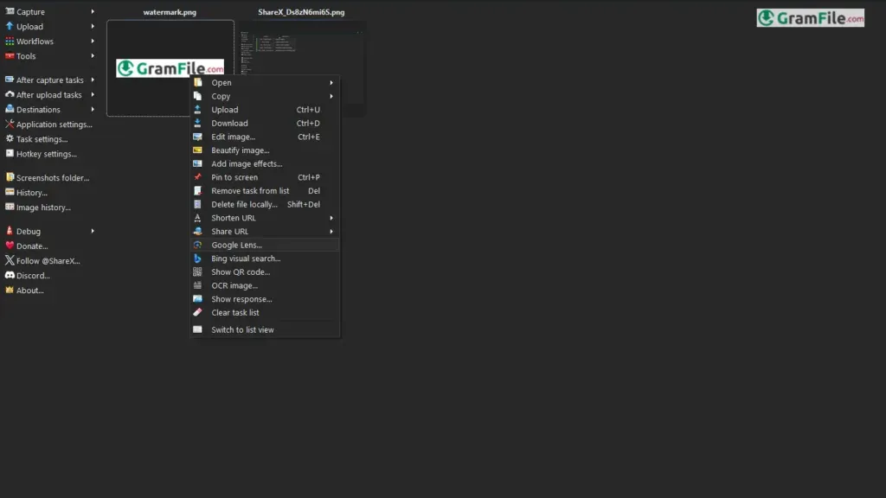Click the Pin to screen pin icon

[x=197, y=176]
